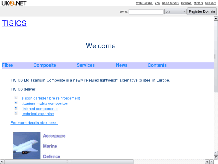The image size is (218, 164).
Task: Open the Reviews link
Action: pos(186,3)
